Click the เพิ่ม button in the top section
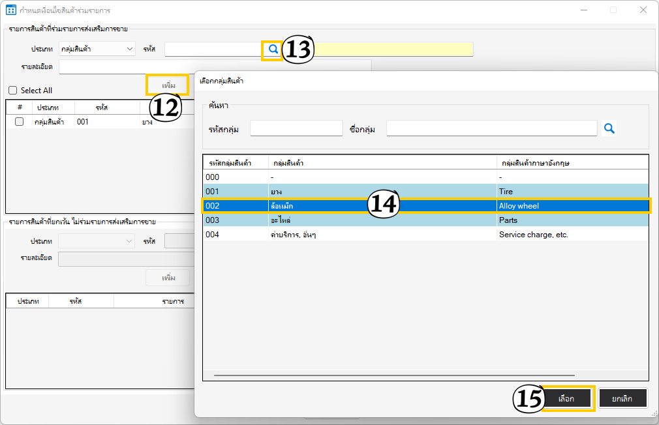The height and width of the screenshot is (425, 659). click(x=168, y=85)
